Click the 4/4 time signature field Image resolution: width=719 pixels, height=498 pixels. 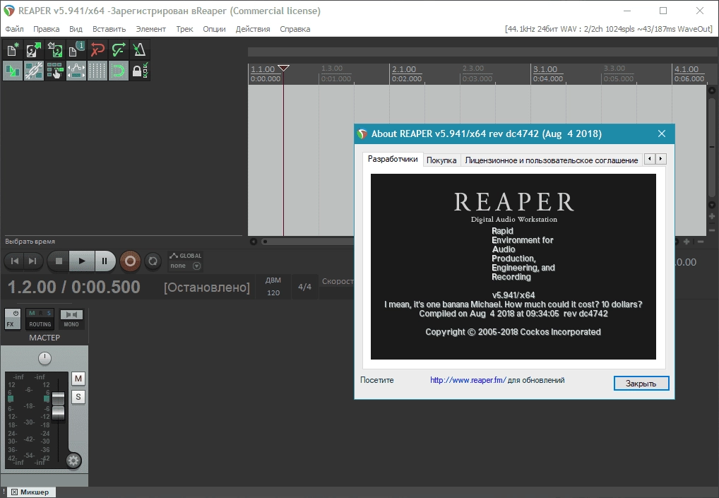point(304,287)
